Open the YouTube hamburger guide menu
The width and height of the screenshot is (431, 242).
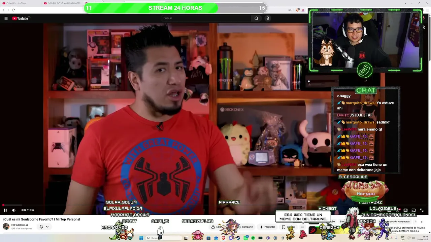pyautogui.click(x=6, y=18)
